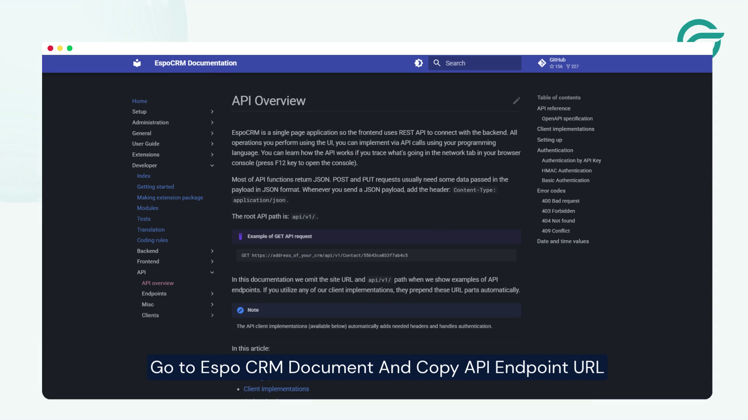
Task: Expand the Misc chevron
Action: coord(212,304)
